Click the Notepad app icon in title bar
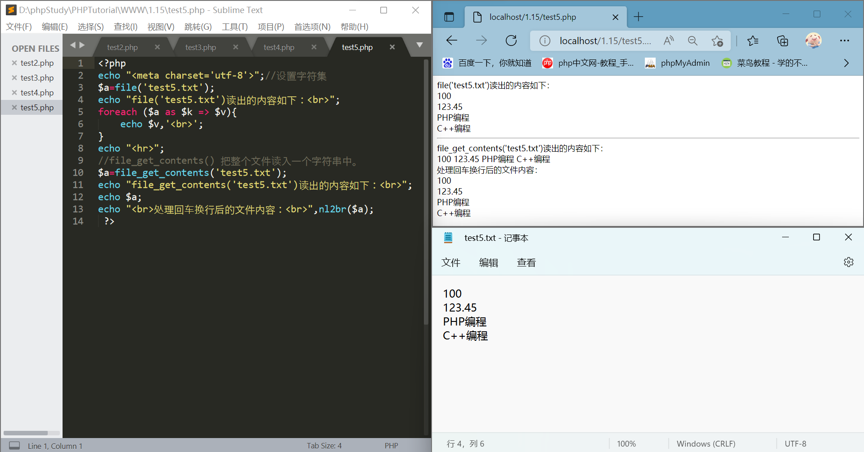Viewport: 864px width, 452px height. click(x=448, y=238)
